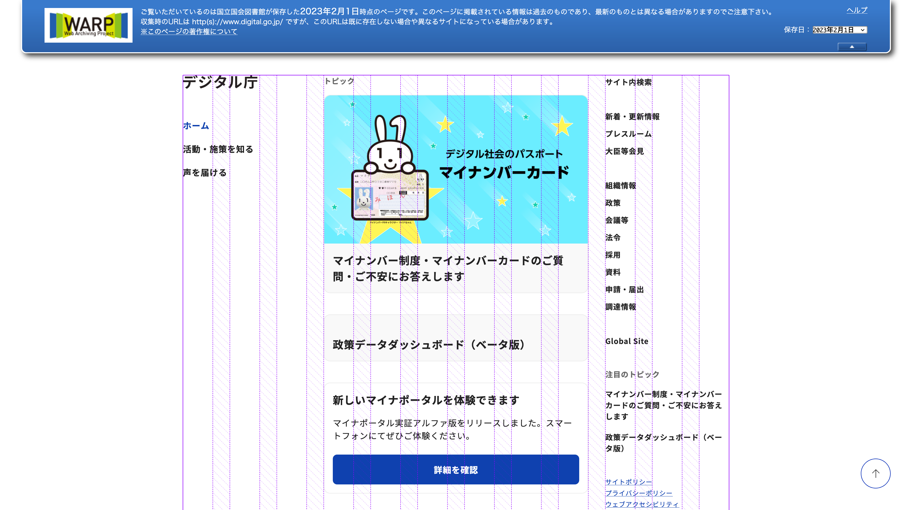Collapse the WARP banner with the arrow

852,47
